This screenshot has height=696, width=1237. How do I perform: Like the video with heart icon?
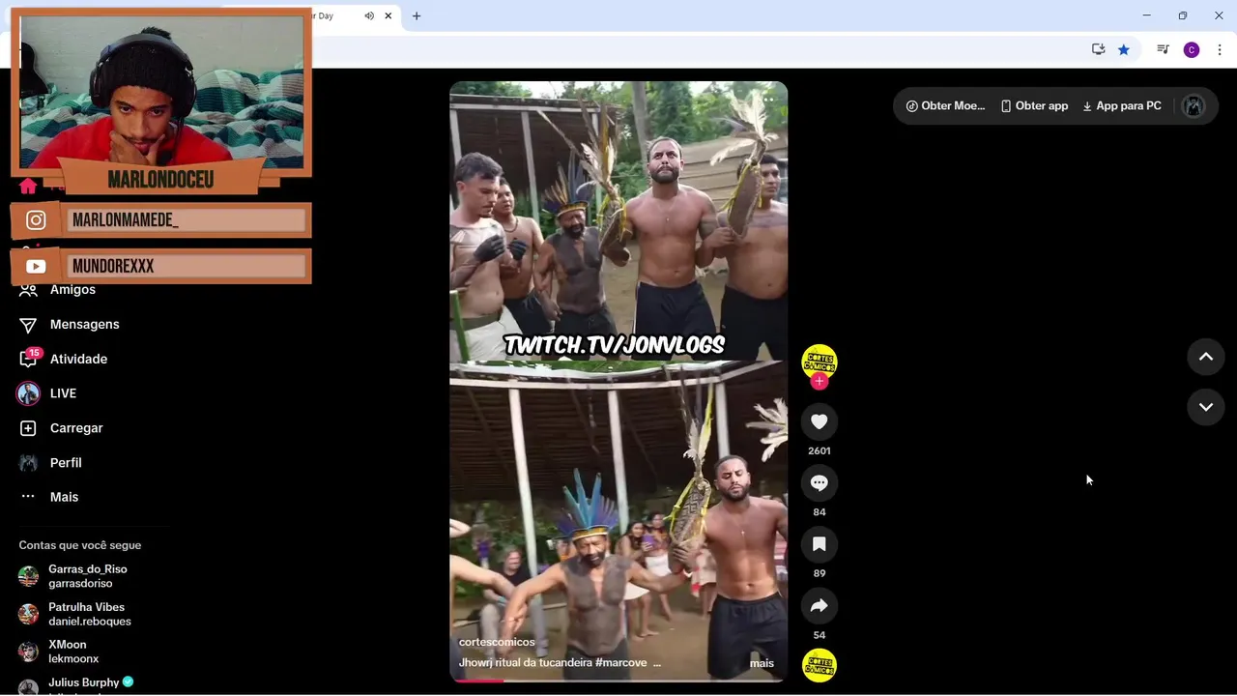(x=819, y=421)
